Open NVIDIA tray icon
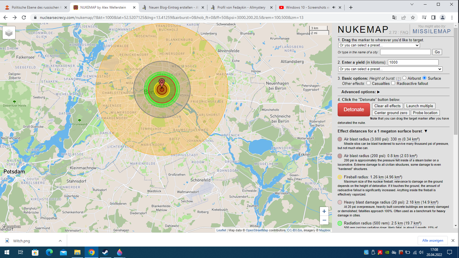Image resolution: width=459 pixels, height=258 pixels. point(387,252)
